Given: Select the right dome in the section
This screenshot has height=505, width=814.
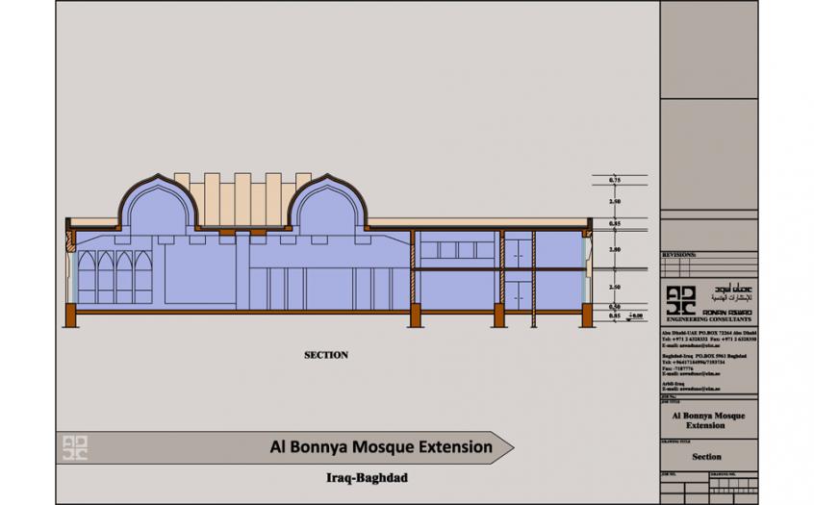Looking at the screenshot, I should [x=327, y=204].
